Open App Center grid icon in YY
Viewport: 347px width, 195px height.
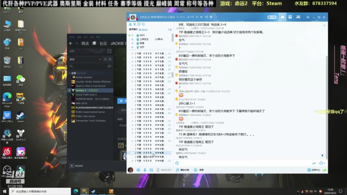[x=309, y=170]
